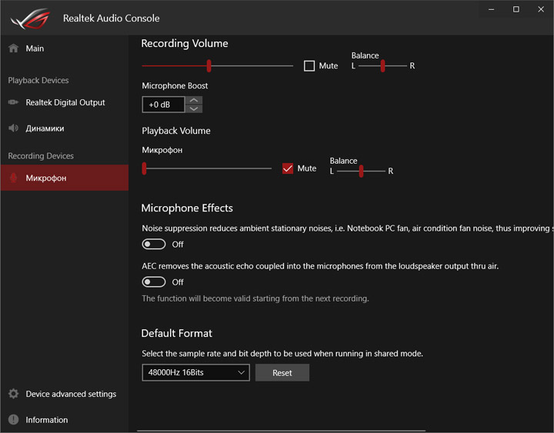
Task: Enable the Noise suppression toggle
Action: tap(154, 245)
